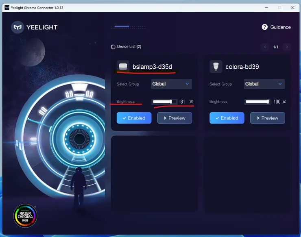Go to previous device page arrow
Image resolution: width=301 pixels, height=237 pixels.
click(x=265, y=47)
